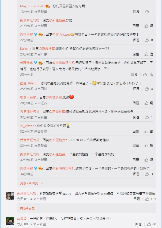Click the verified V badge on 34分钟前 reply
The image size is (162, 228).
[36, 168]
